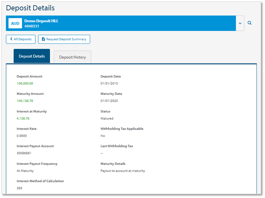Click the magnifying glass search icon
265x198 pixels.
(250, 23)
